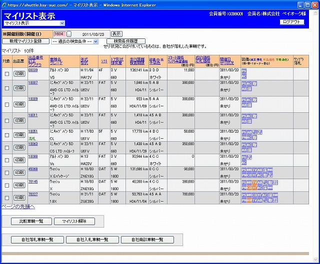Click the Internet Explorer icon in title bar
Viewport: 320px width, 264px height.
coord(4,5)
